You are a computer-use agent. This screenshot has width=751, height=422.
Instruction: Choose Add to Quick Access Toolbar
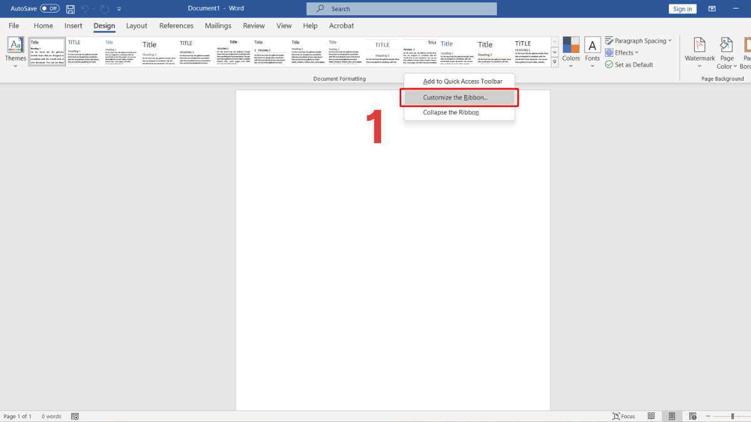click(462, 81)
